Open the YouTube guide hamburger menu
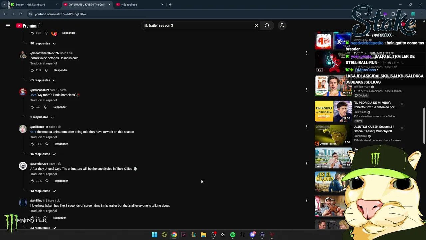426x240 pixels. [x=8, y=25]
